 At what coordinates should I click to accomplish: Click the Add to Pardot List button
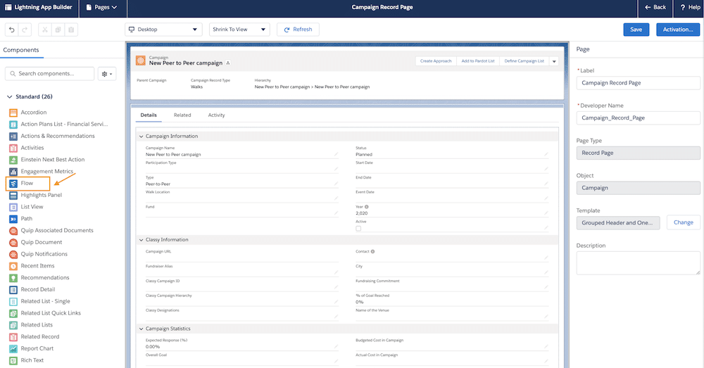pyautogui.click(x=478, y=61)
